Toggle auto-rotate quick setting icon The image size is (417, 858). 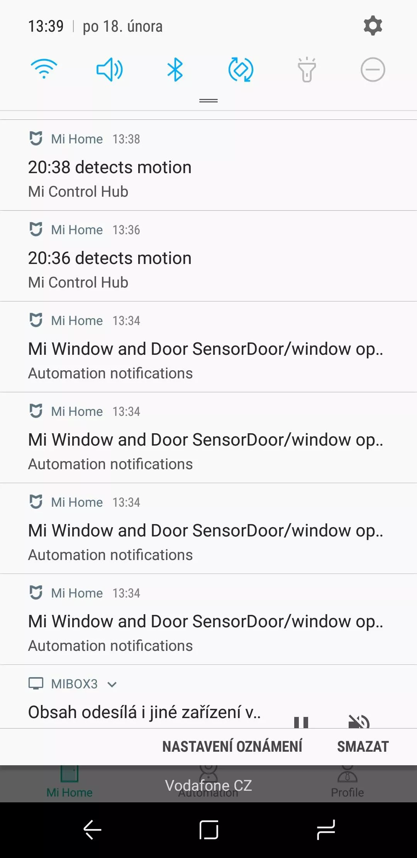tap(241, 70)
